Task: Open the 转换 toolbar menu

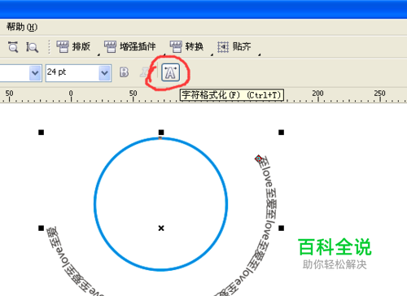Action: click(186, 46)
